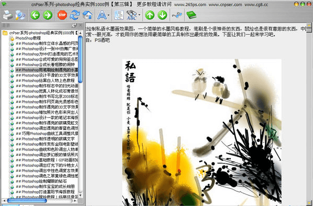Click the blue vertical scrollbar thumb in tree
Screen dimensions: 313x206
[80, 59]
